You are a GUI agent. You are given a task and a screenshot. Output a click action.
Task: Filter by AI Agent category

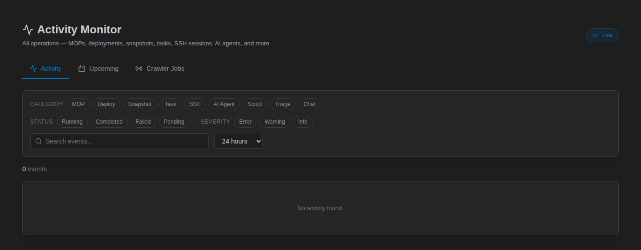point(224,104)
